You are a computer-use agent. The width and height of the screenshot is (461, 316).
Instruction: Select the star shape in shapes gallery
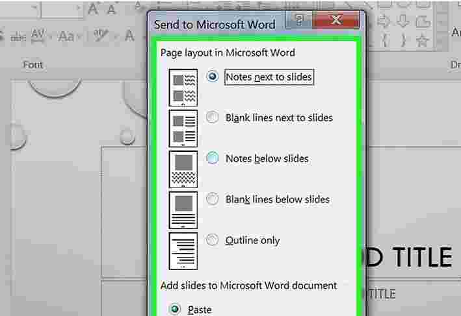pos(423,40)
